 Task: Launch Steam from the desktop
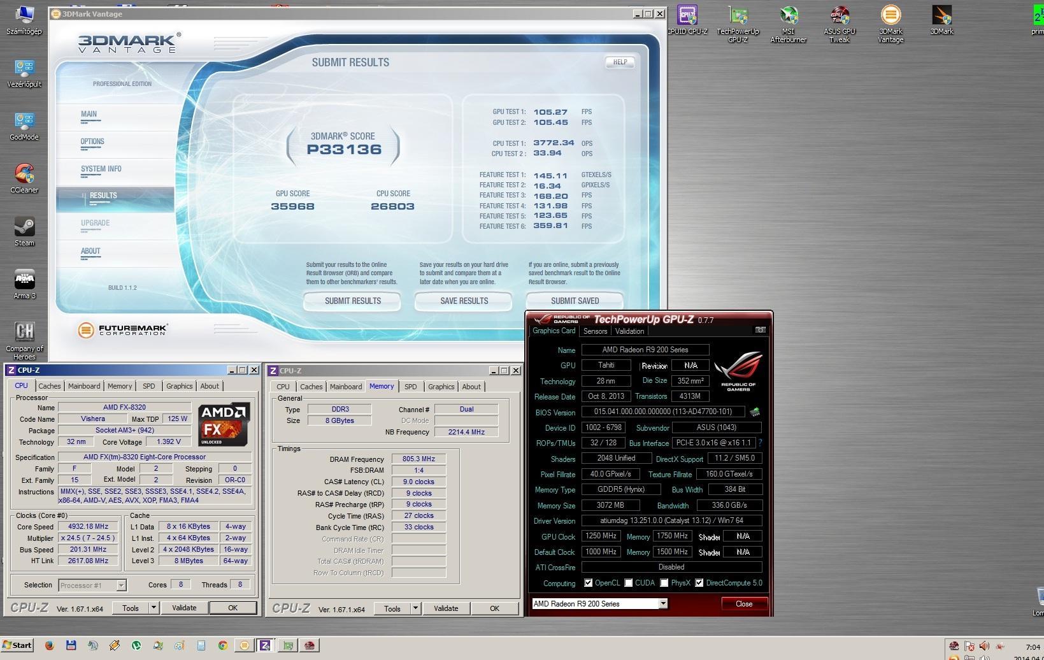[x=24, y=232]
